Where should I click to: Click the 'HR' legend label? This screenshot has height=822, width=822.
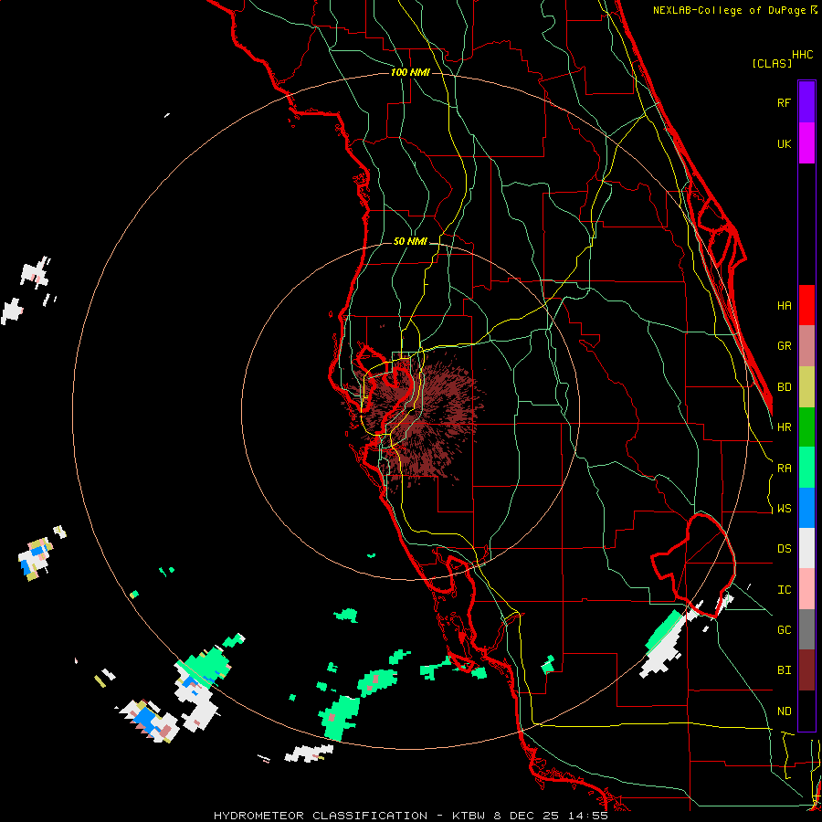(784, 427)
